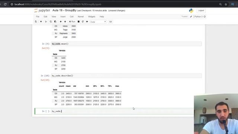Click the edit pencil icon near Python 3
Screen dimensions: 238x134
point(191,16)
